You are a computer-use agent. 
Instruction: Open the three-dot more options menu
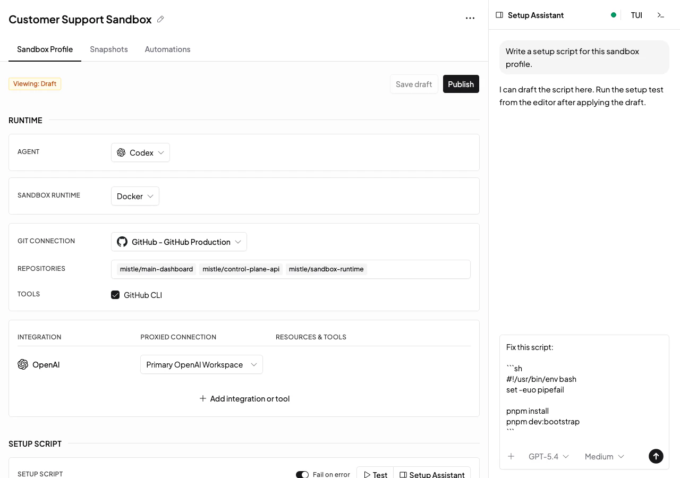pos(470,18)
